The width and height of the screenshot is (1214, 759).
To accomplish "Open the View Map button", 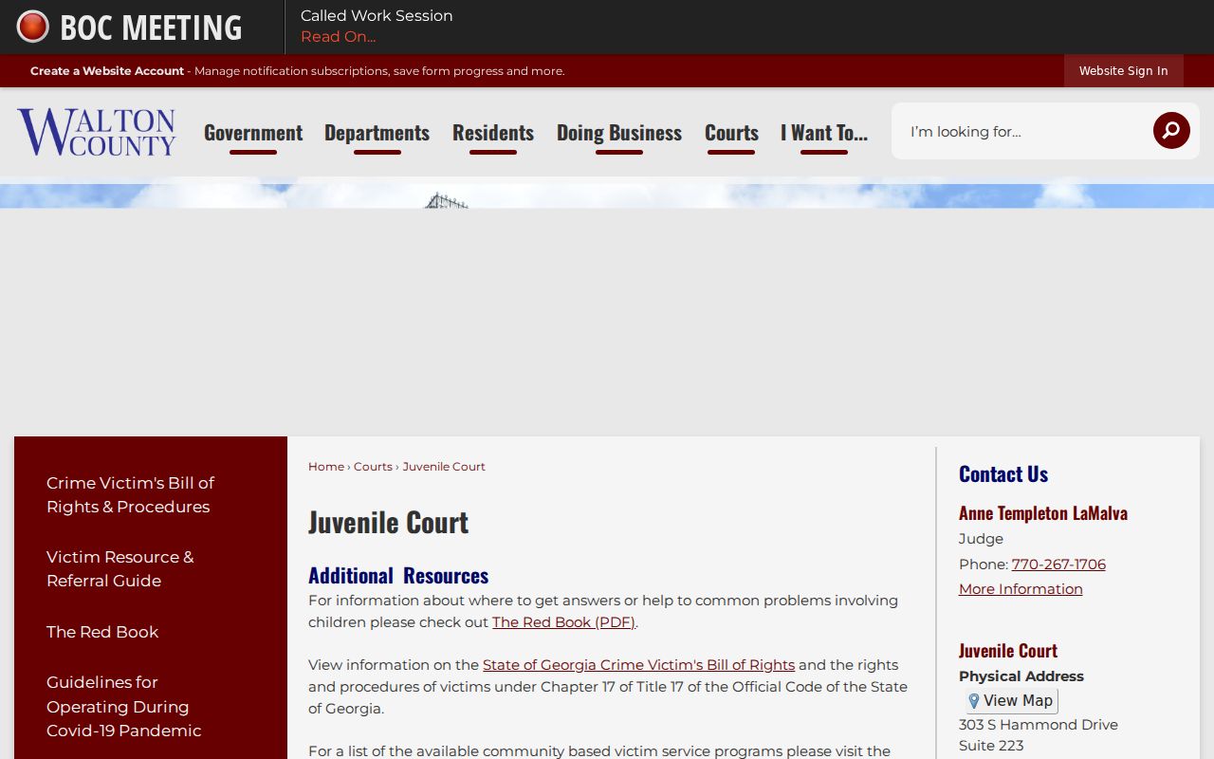I will 1011,701.
